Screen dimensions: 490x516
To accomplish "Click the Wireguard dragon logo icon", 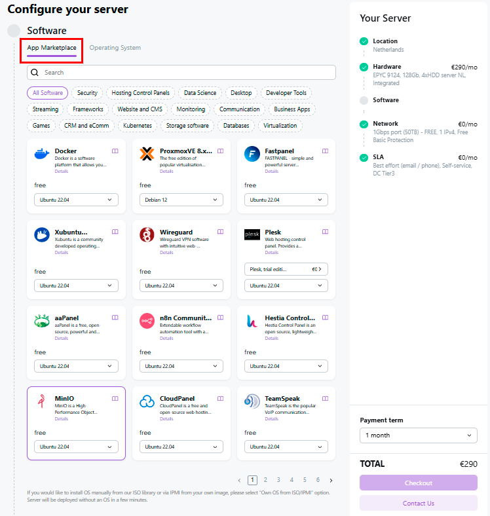I will tap(147, 235).
